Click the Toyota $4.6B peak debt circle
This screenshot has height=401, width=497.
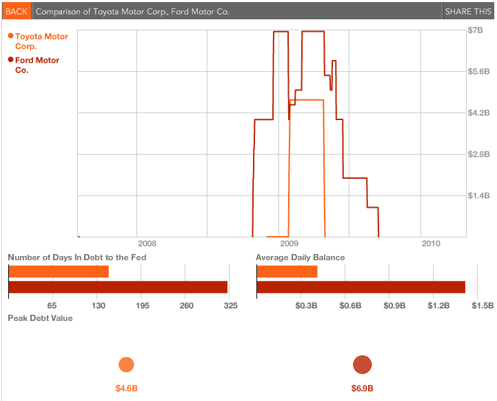[126, 364]
